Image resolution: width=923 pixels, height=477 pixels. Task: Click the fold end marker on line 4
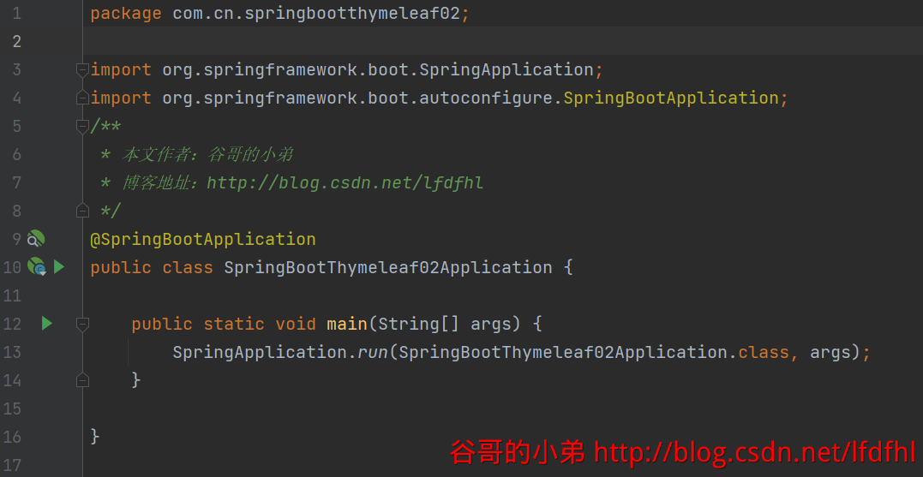click(82, 98)
